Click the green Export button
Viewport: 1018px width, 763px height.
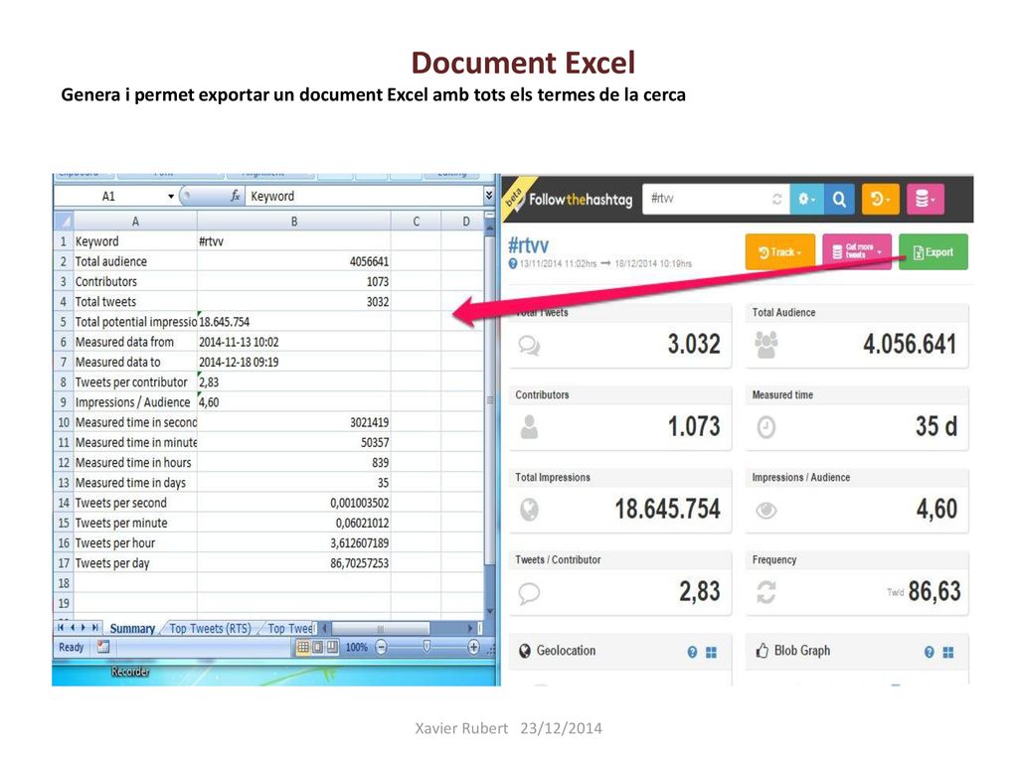(x=933, y=251)
